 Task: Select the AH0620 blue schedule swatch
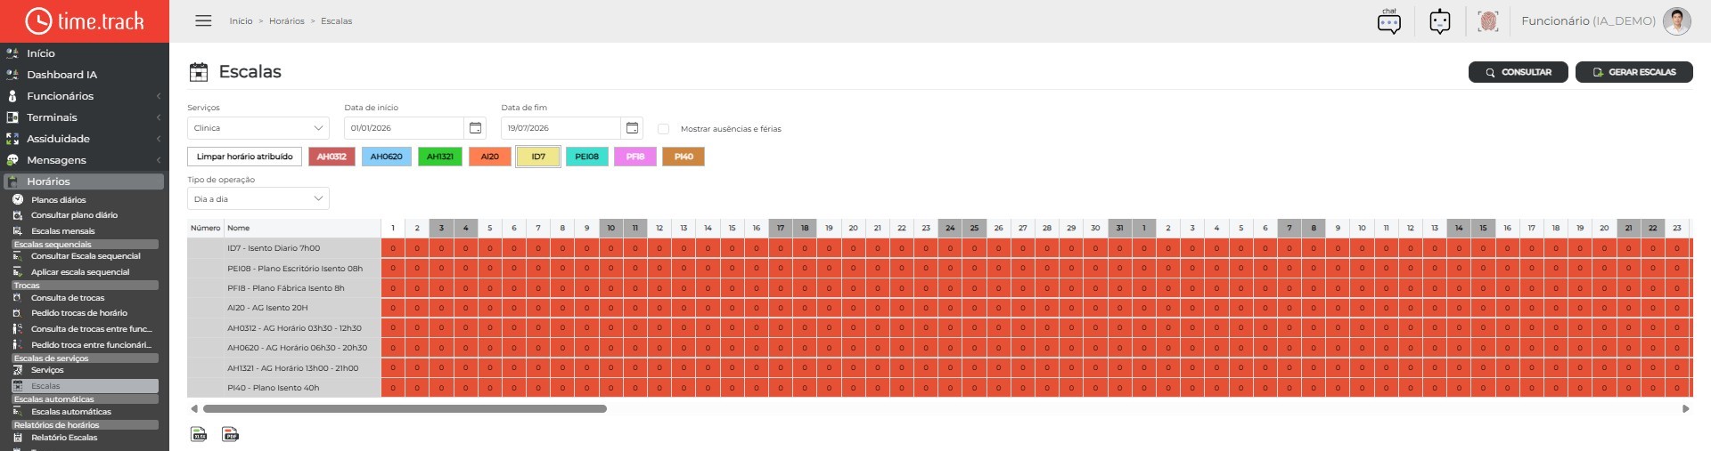coord(386,157)
